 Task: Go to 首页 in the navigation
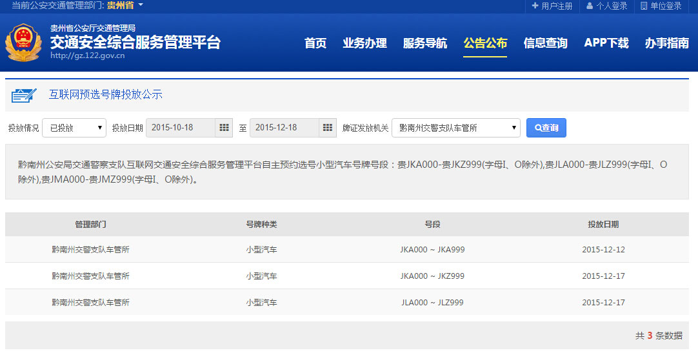coord(315,43)
